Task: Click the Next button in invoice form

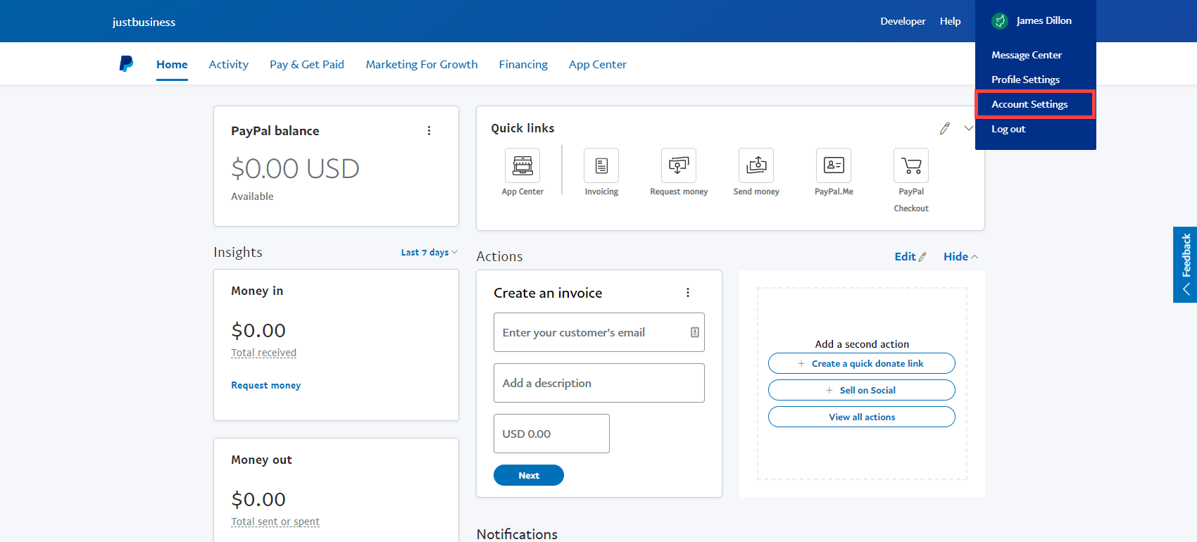Action: click(x=529, y=475)
